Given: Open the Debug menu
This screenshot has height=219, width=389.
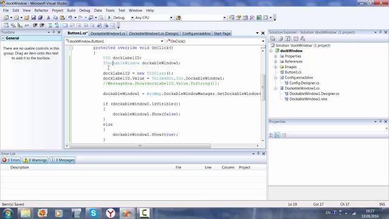Looking at the screenshot, I should pyautogui.click(x=84, y=10).
